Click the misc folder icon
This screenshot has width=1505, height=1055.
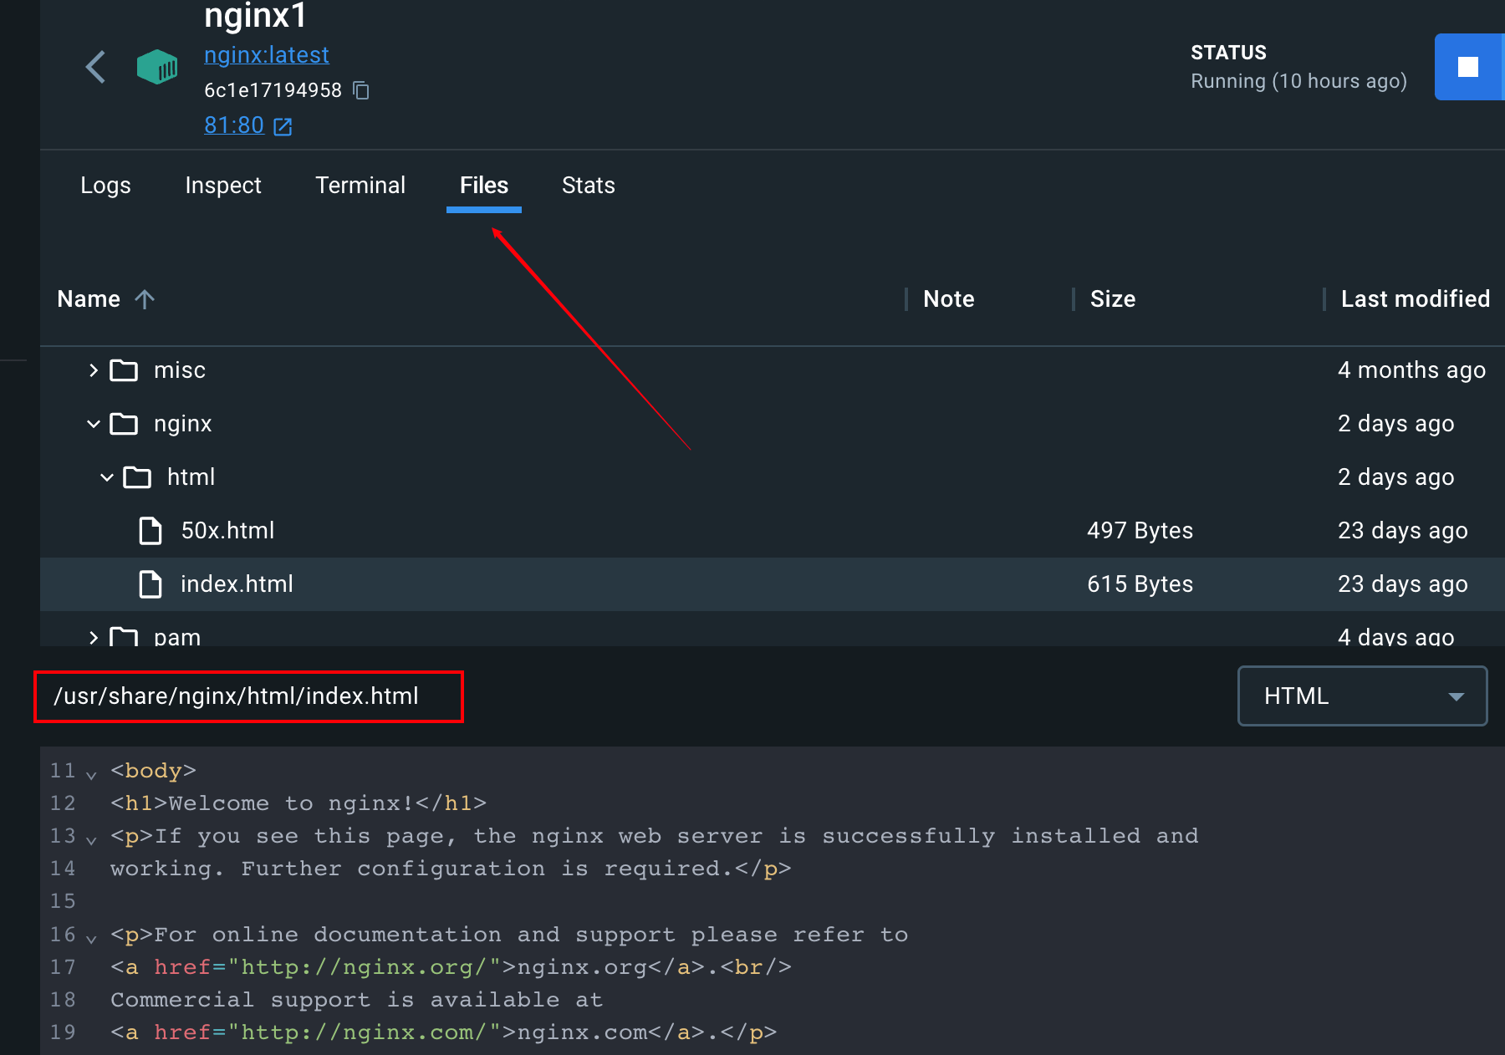click(123, 370)
